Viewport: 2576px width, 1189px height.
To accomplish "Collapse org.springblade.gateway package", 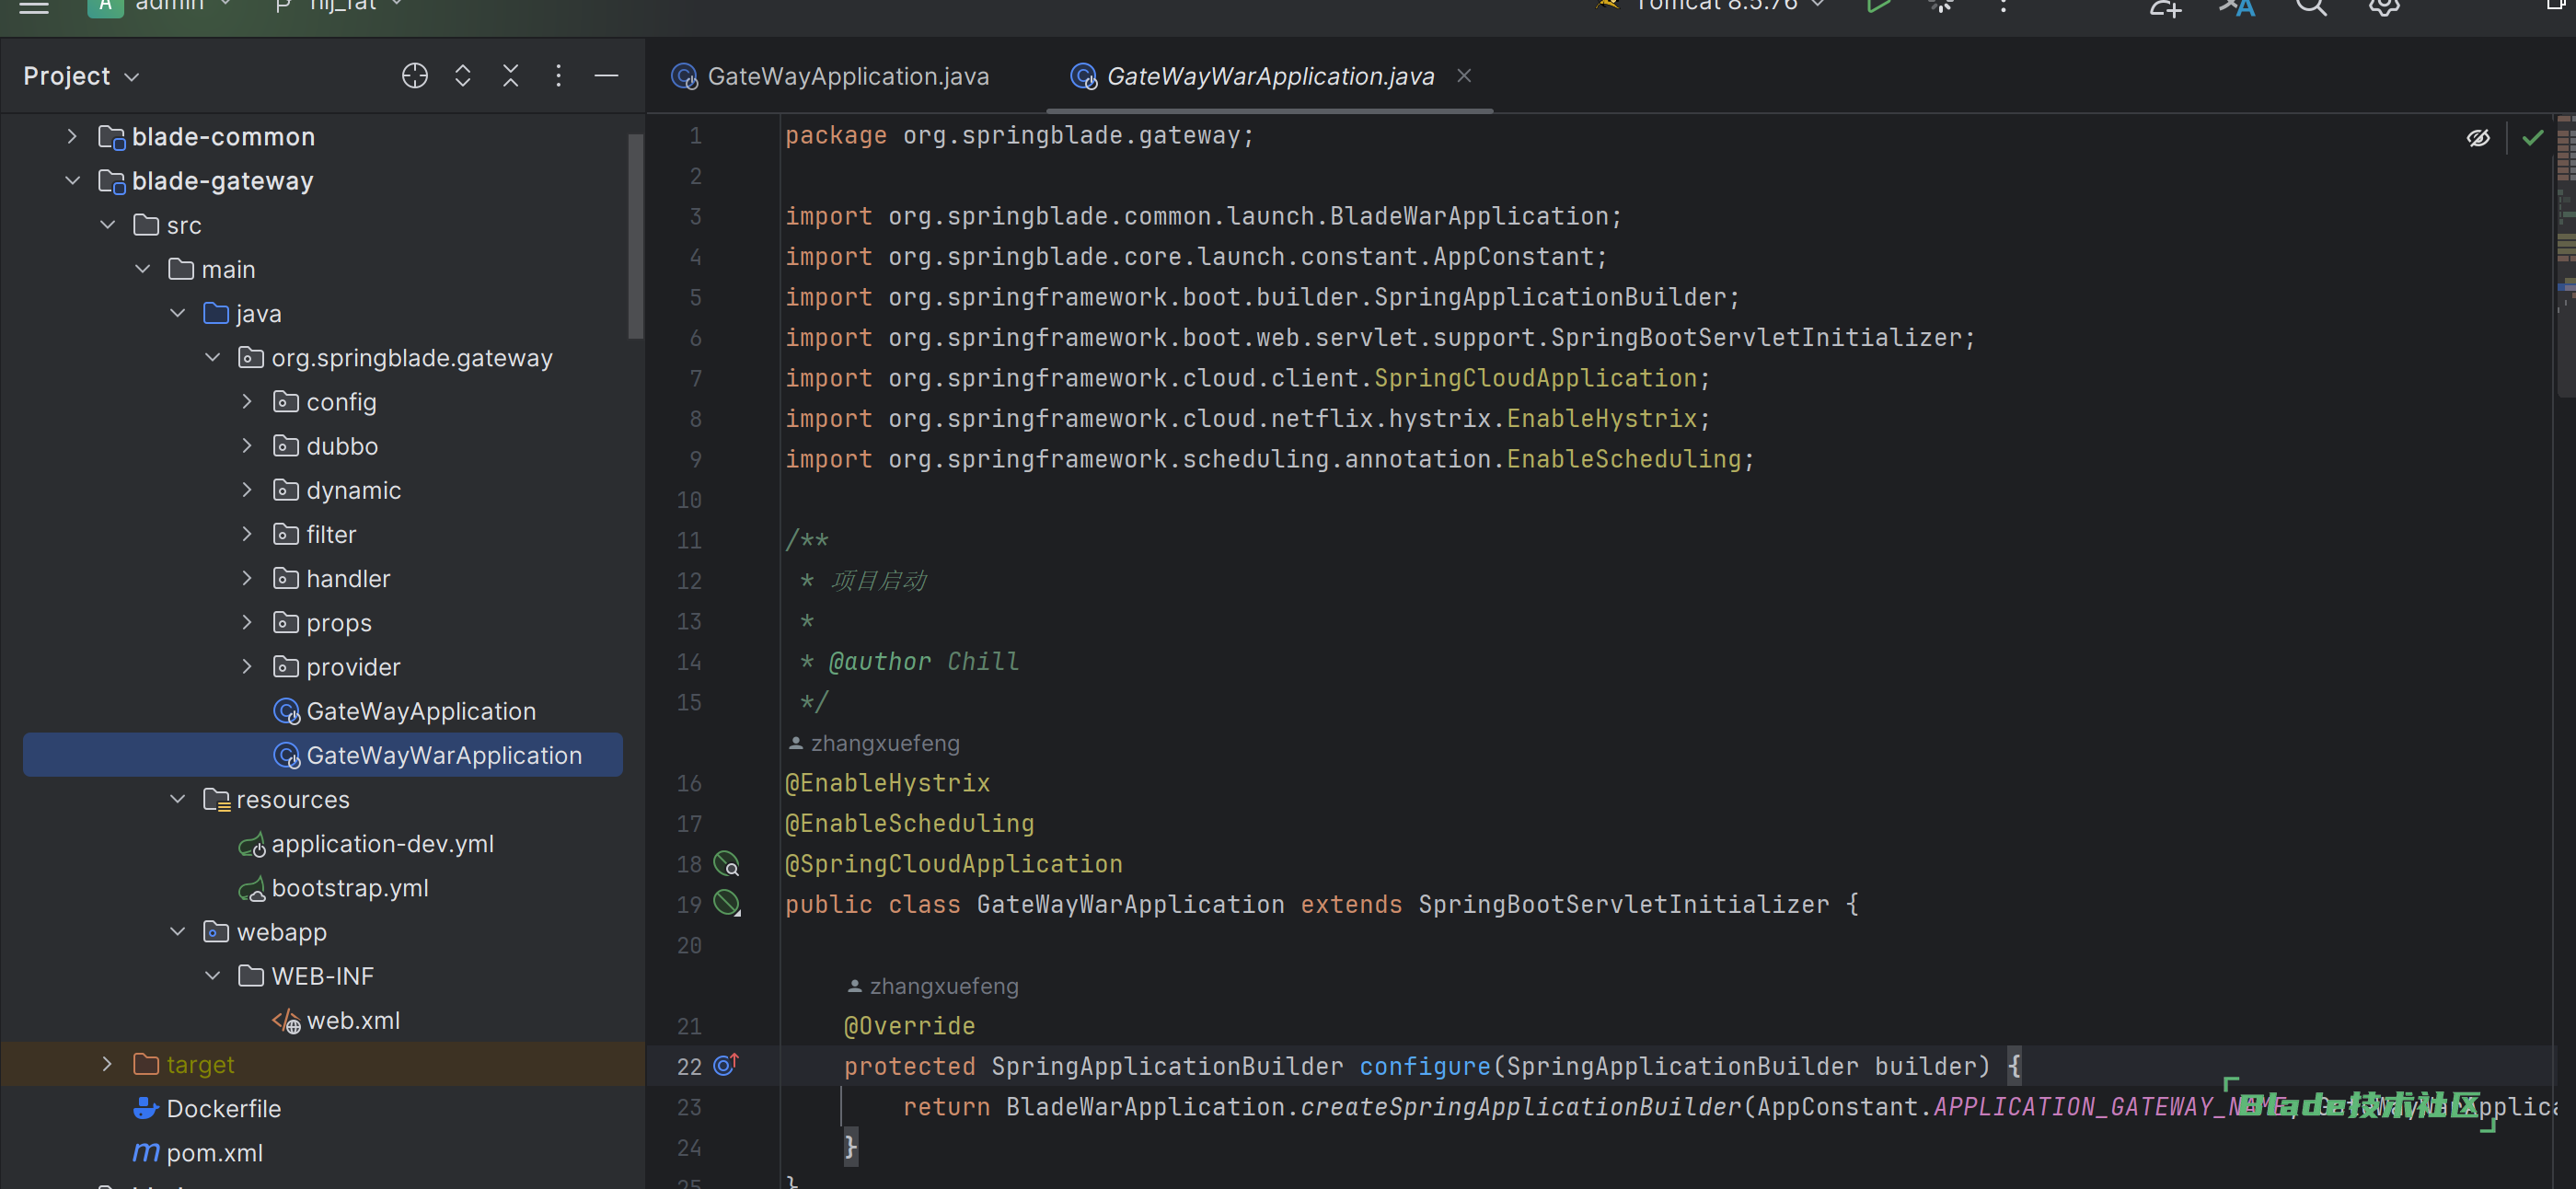I will pos(212,357).
